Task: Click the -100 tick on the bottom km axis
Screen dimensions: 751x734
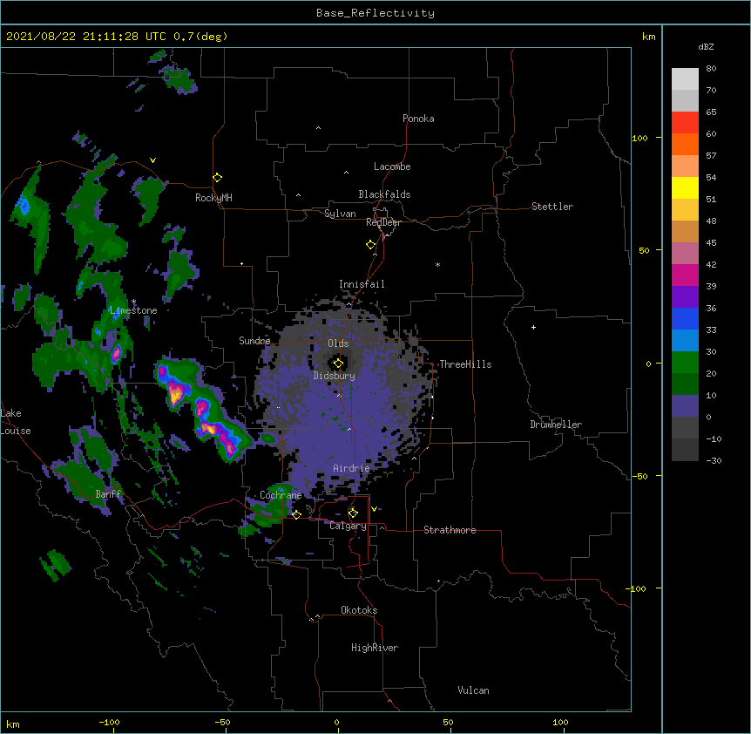Action: tap(109, 722)
